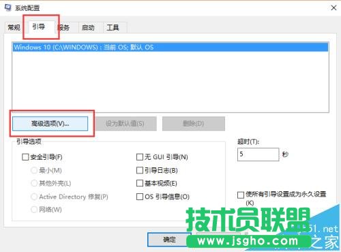Image resolution: width=341 pixels, height=252 pixels.
Task: Select the Windows 10 boot entry
Action: coord(170,47)
